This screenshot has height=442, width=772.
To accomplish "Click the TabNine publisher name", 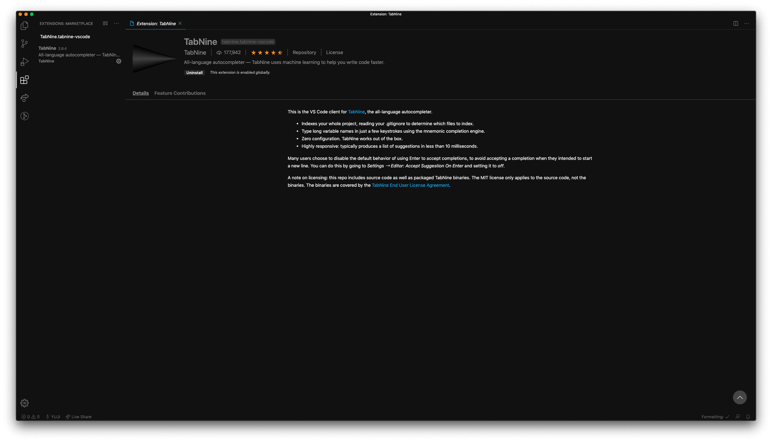I will point(195,53).
